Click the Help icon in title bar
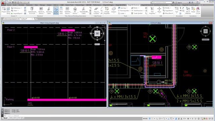The width and height of the screenshot is (215, 121). pos(197,2)
